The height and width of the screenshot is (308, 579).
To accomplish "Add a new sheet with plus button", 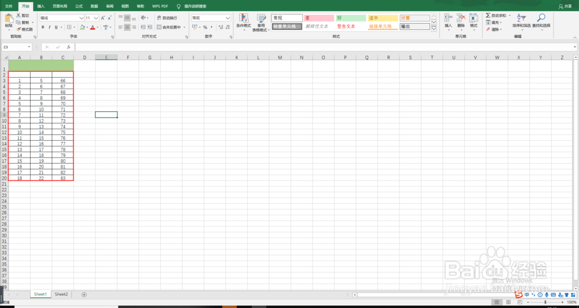I will coord(84,295).
